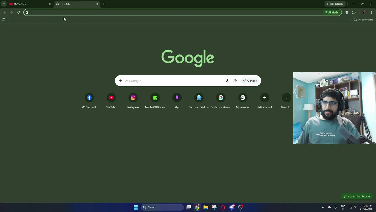Open Task View on the taskbar
The height and width of the screenshot is (212, 376).
coord(189,207)
